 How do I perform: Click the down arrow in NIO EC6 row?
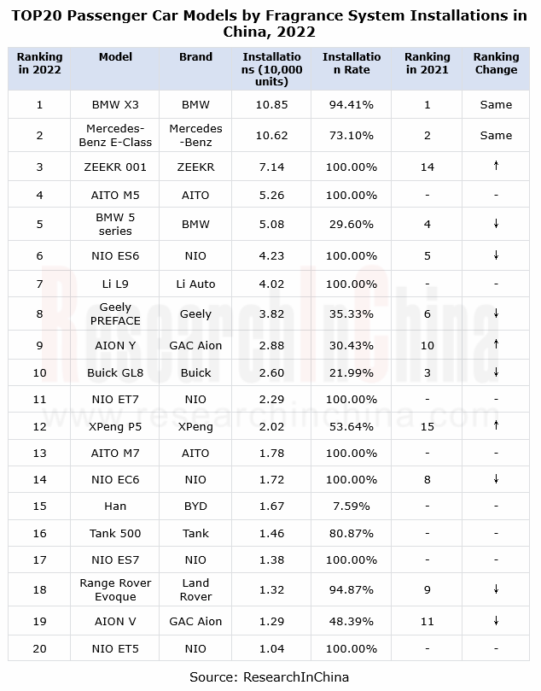coord(496,479)
